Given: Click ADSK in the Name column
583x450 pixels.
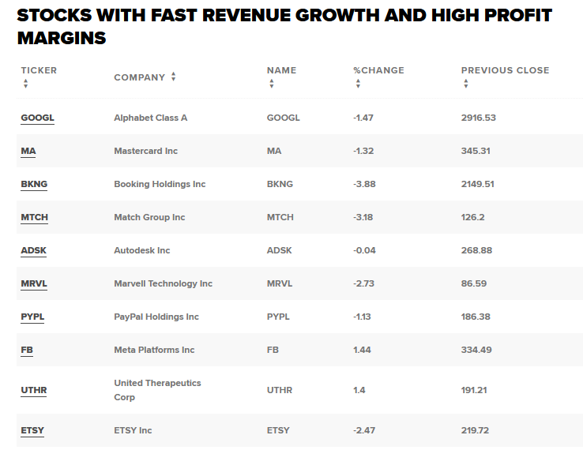Looking at the screenshot, I should pyautogui.click(x=280, y=250).
